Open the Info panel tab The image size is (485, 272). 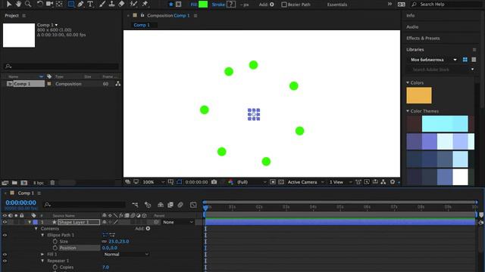[411, 15]
